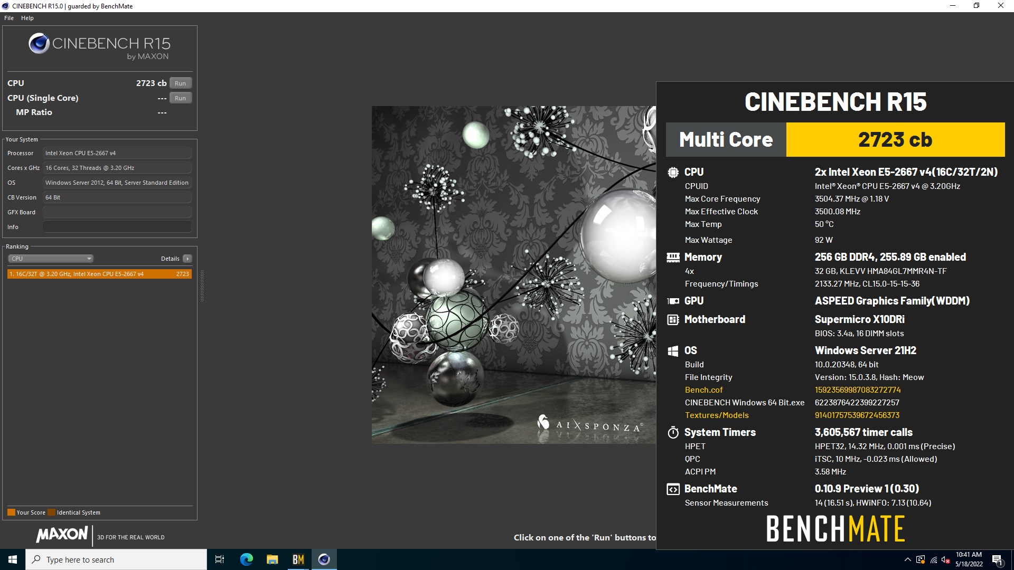The height and width of the screenshot is (570, 1014).
Task: Open the File menu
Action: pos(9,18)
